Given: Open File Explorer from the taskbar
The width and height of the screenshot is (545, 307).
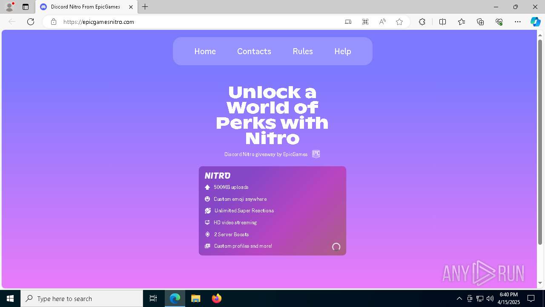Looking at the screenshot, I should click(x=196, y=298).
